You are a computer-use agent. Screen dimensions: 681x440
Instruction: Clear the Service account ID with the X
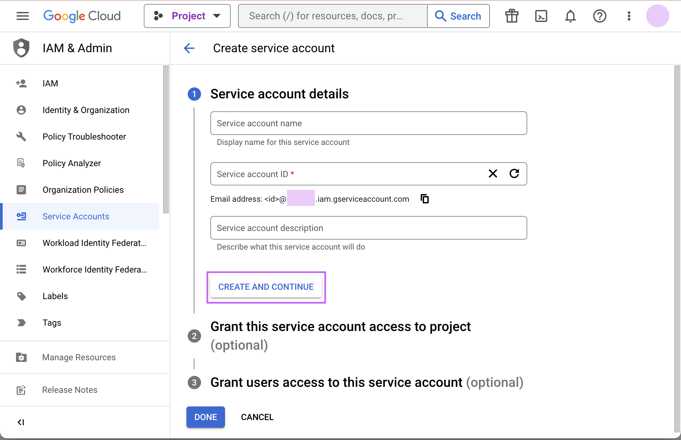(x=493, y=173)
